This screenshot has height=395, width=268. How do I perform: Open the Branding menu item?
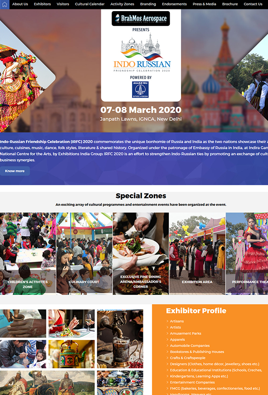click(148, 4)
